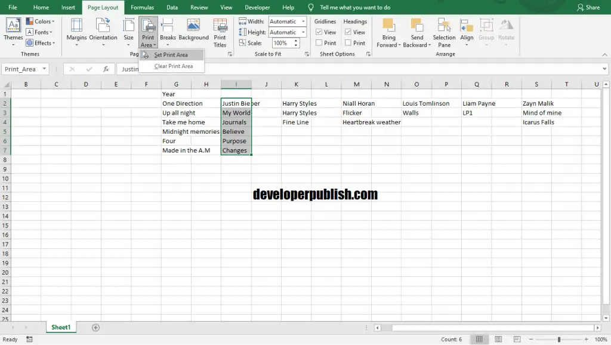Toggle Headings View checkbox
The width and height of the screenshot is (611, 345).
tap(348, 32)
